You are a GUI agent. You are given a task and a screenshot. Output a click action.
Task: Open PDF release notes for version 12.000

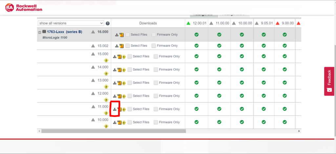(119, 96)
